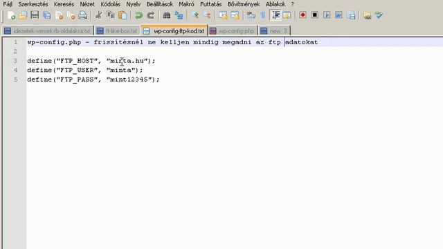Screen dimensions: 443x249
Task: Toggle synchronized vertical scrolling icon
Action: point(223,15)
